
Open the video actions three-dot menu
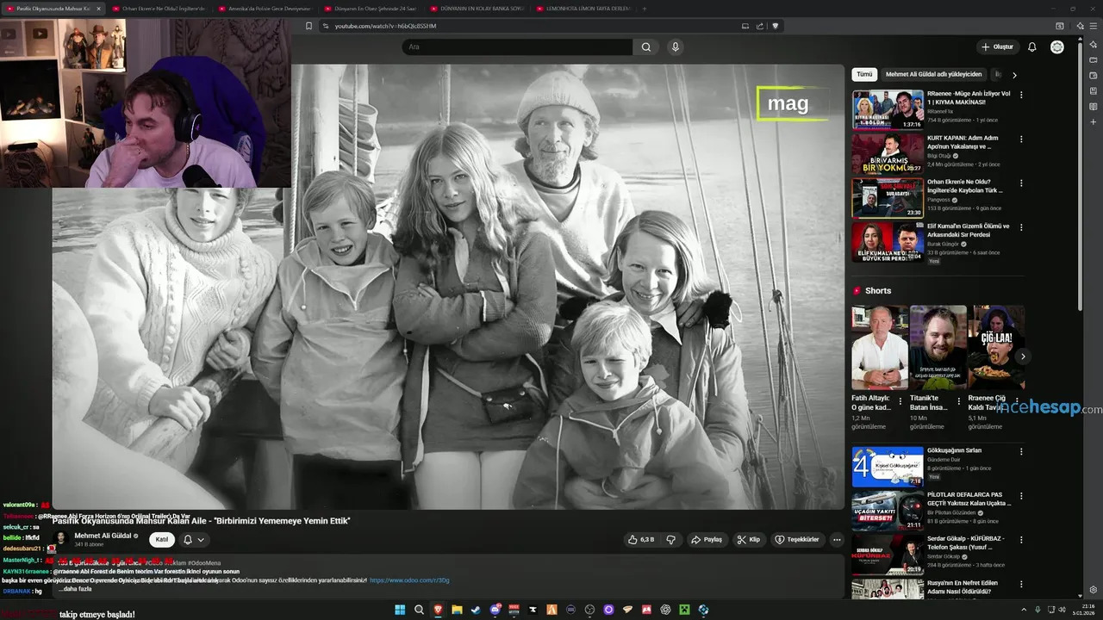[x=836, y=540]
